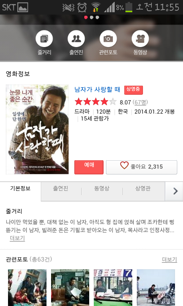Open the bus scene photo thumbnail
This screenshot has height=306, width=183.
coord(113,288)
